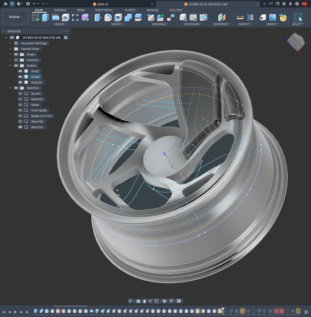The image size is (311, 317).
Task: Switch to the Utilities tab
Action: 176,10
